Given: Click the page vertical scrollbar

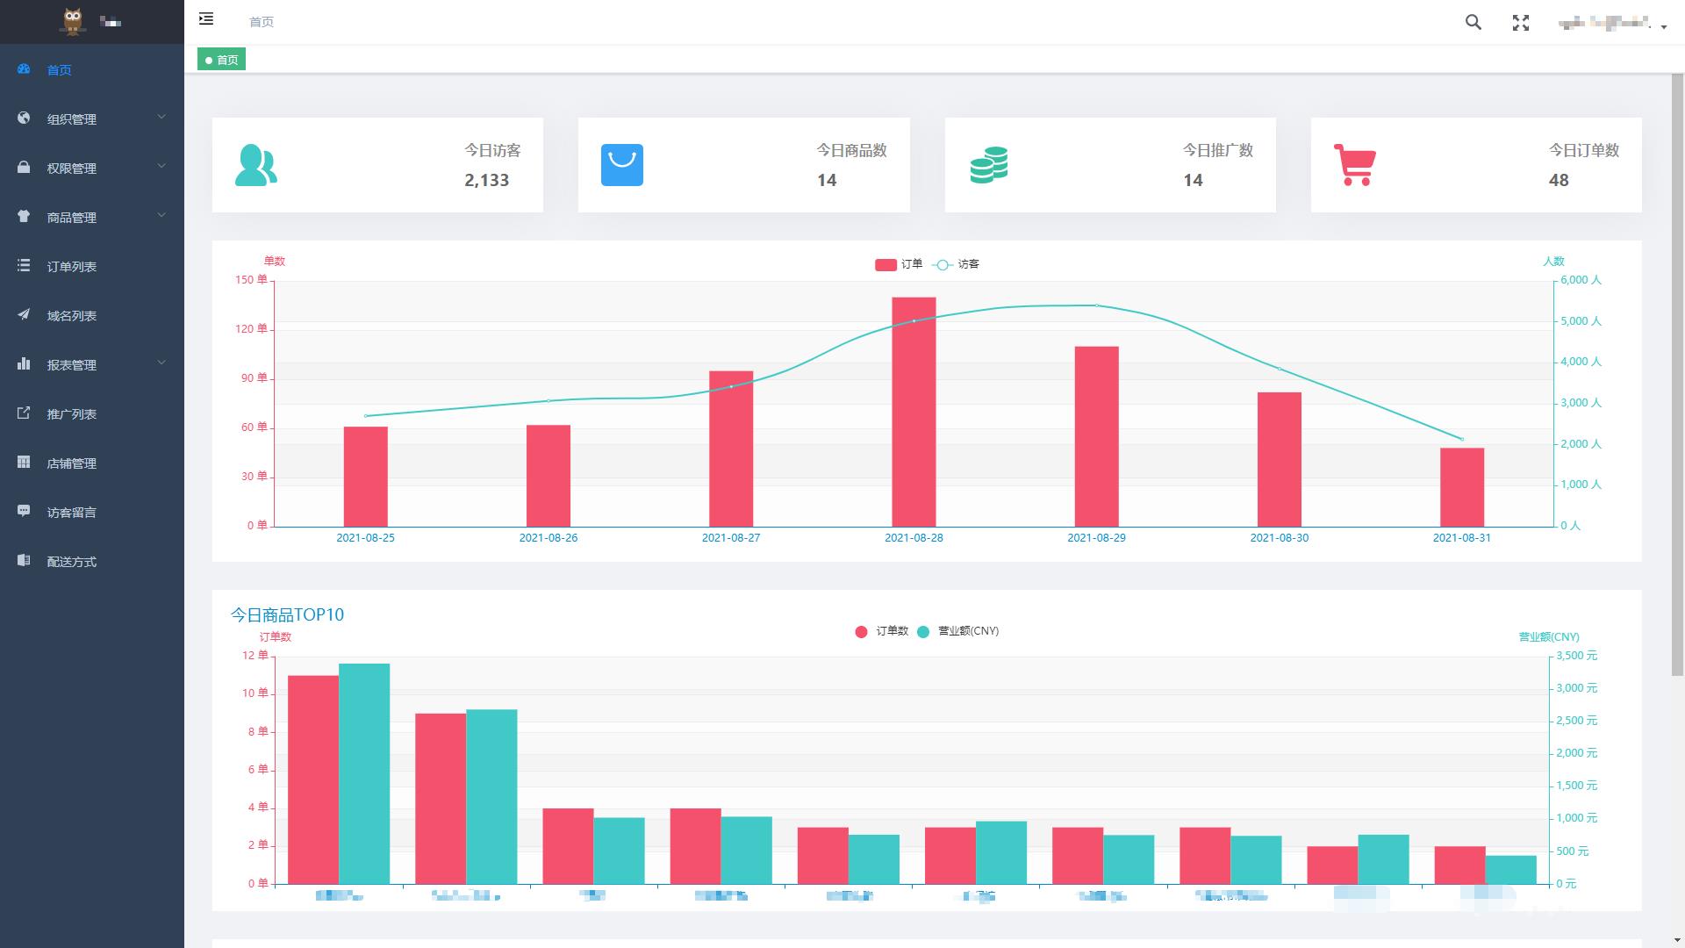Looking at the screenshot, I should tap(1677, 377).
